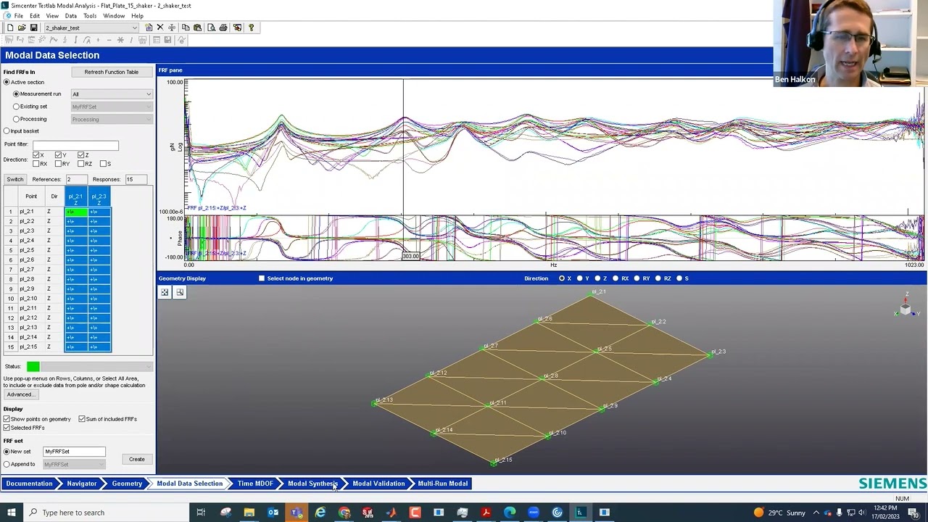Viewport: 928px width, 522px height.
Task: Toggle the RY direction checkbox
Action: coord(59,164)
